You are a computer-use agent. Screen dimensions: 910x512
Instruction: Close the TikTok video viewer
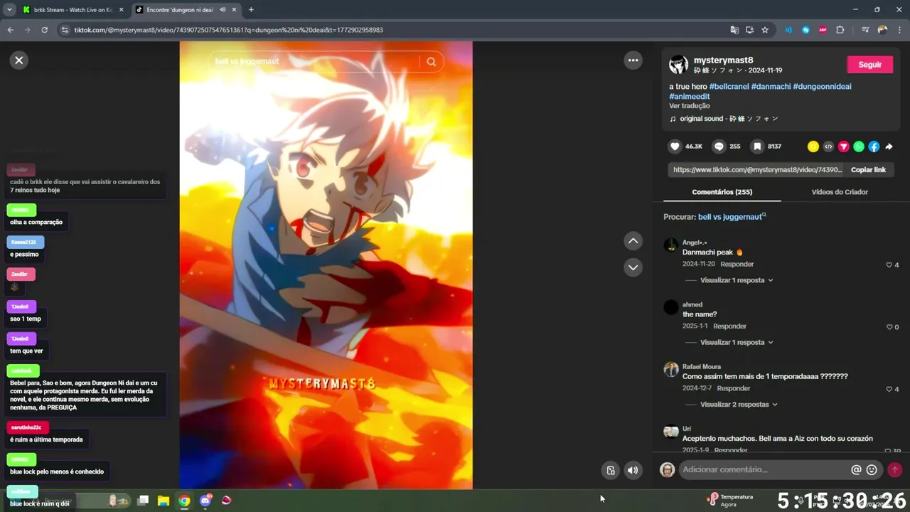(x=19, y=60)
